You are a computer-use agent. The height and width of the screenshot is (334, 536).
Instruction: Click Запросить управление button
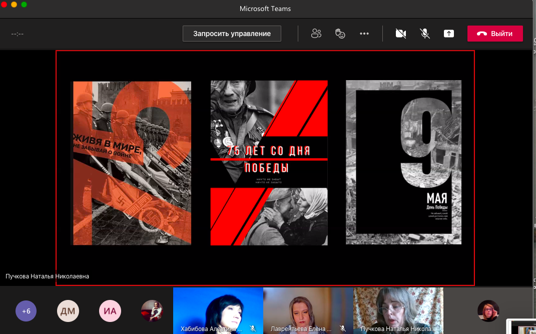pos(232,34)
